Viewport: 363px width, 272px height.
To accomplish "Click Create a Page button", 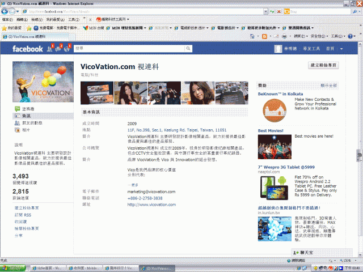I will [x=323, y=65].
